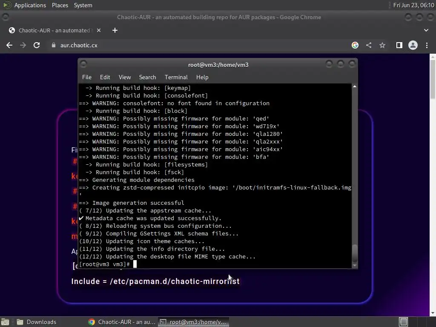Click the terminal title root@vm3:/home/vm3
This screenshot has width=436, height=327.
218,65
